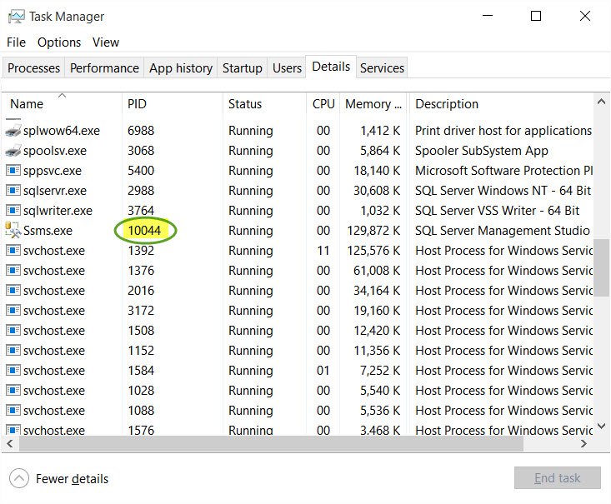Image resolution: width=611 pixels, height=504 pixels.
Task: Sort by the CPU column header
Action: click(x=323, y=103)
